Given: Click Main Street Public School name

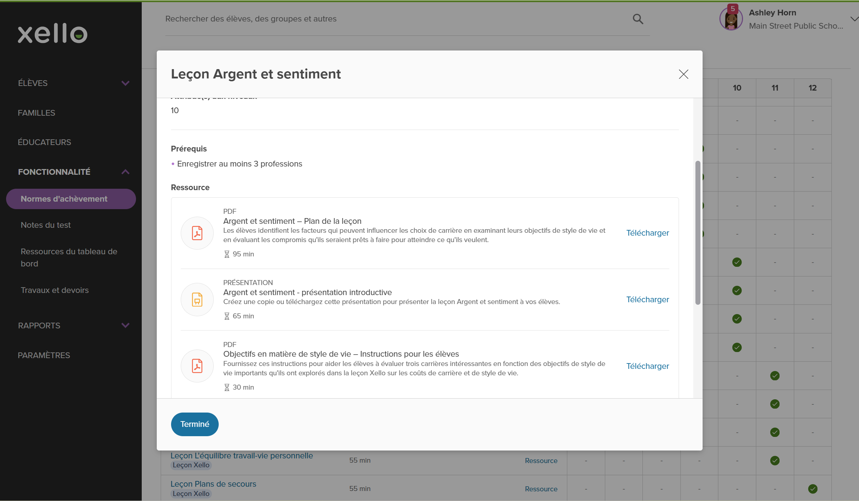Looking at the screenshot, I should pyautogui.click(x=796, y=26).
